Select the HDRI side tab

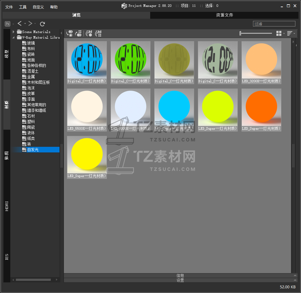[x=7, y=206]
